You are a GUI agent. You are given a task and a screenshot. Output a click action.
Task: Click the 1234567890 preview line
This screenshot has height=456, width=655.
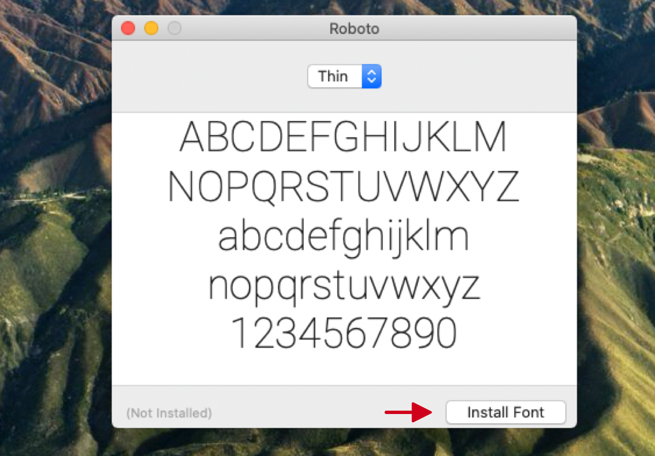pos(343,333)
